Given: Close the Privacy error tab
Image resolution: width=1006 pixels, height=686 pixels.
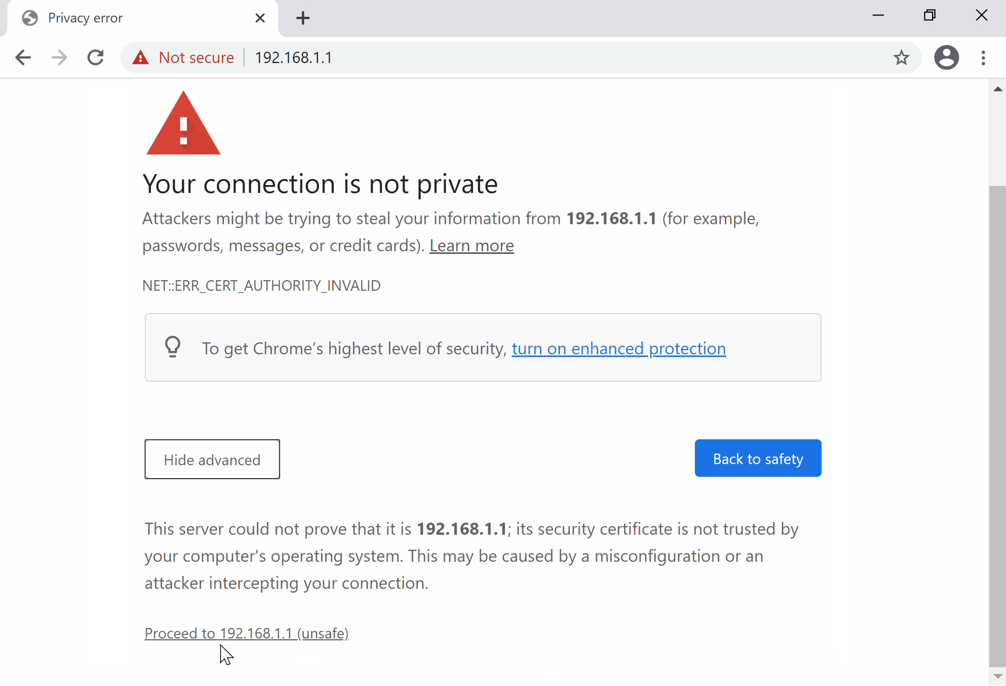Looking at the screenshot, I should [260, 18].
